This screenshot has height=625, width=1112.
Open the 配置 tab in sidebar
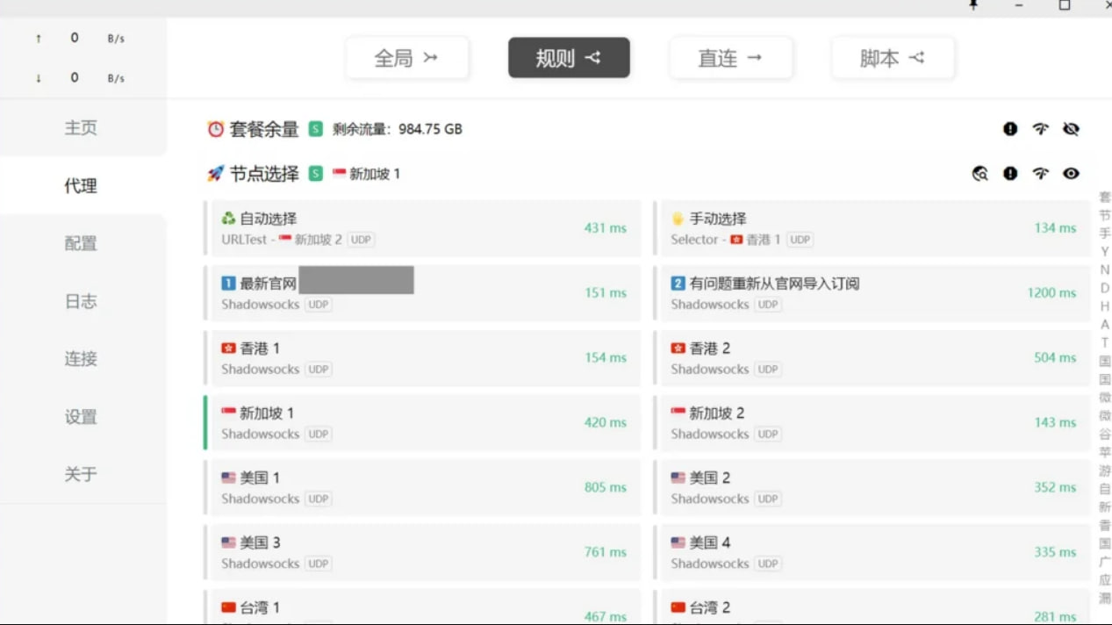pyautogui.click(x=81, y=243)
